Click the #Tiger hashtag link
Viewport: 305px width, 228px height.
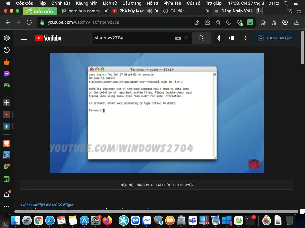point(68,205)
